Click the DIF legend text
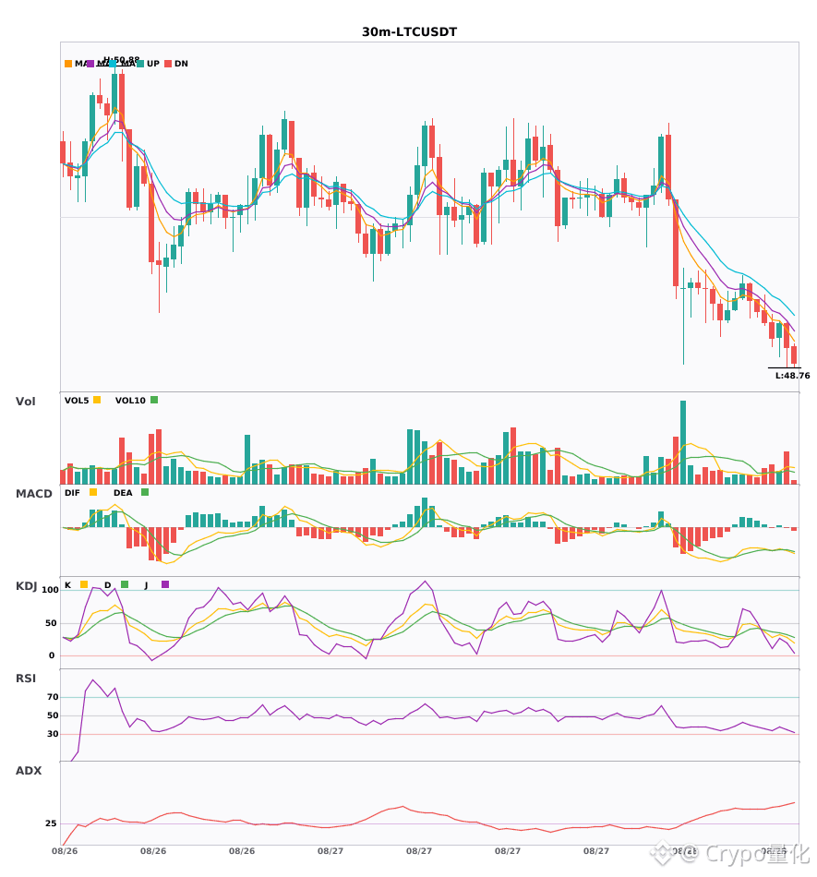This screenshot has width=817, height=877. coord(72,493)
